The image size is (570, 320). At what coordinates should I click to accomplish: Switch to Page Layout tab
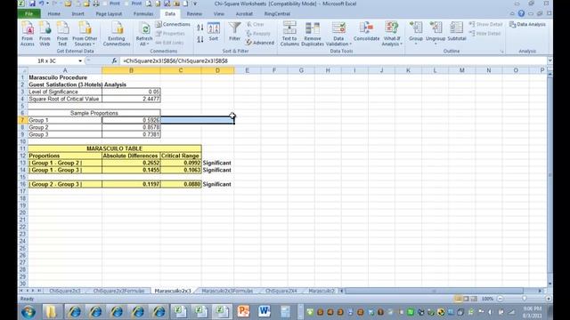(x=109, y=14)
